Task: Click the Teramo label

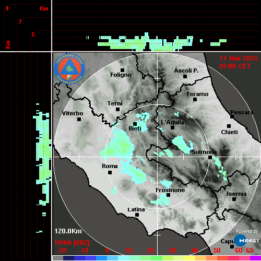Action: [197, 94]
